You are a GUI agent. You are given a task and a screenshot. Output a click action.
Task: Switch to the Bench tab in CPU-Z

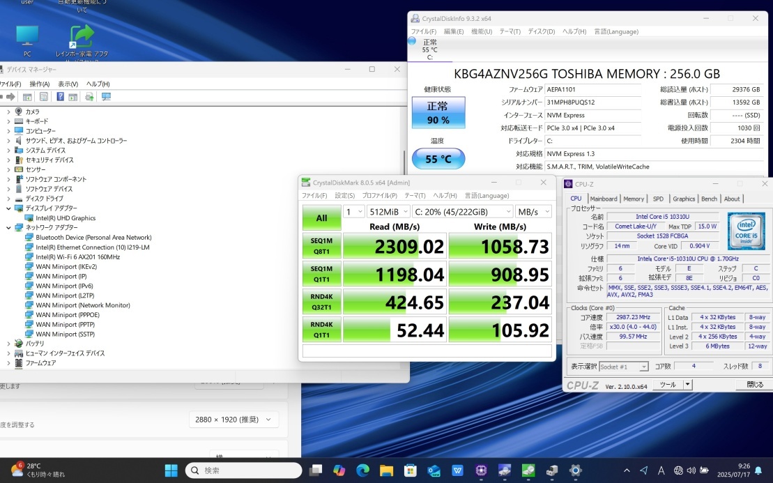click(x=709, y=199)
